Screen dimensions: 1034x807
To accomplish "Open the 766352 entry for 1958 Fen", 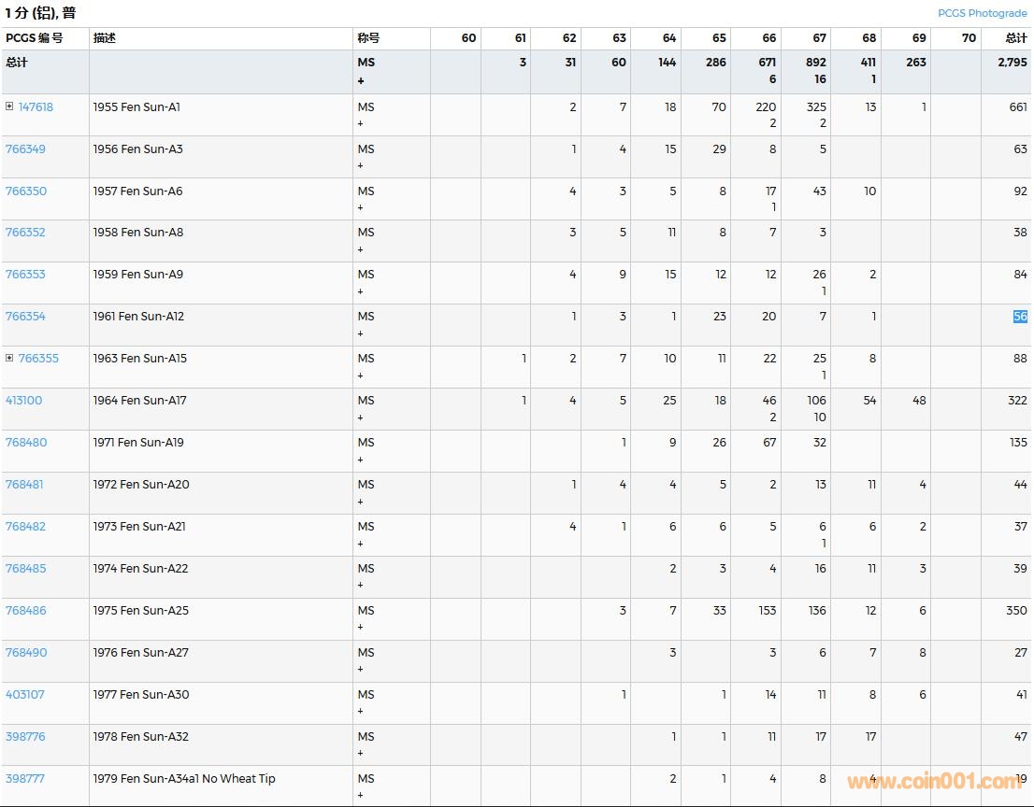I will coord(25,232).
